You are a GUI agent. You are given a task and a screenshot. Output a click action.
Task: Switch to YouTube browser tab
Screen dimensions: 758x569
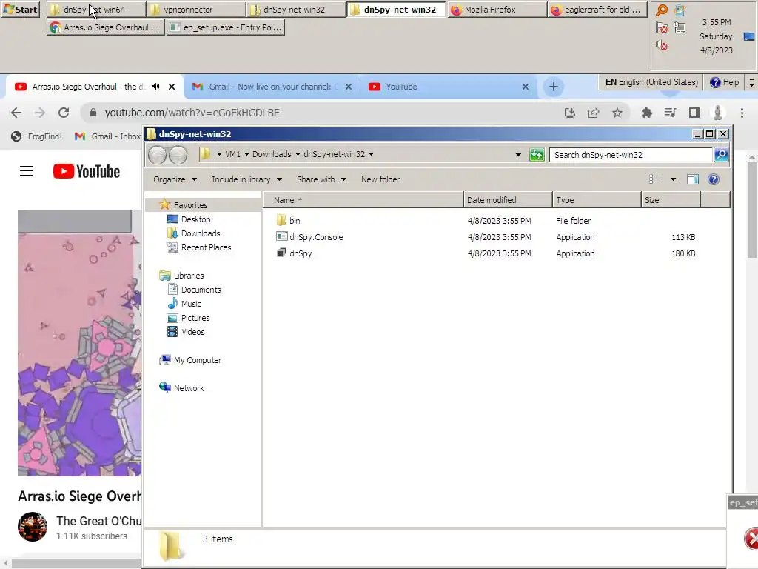click(448, 87)
